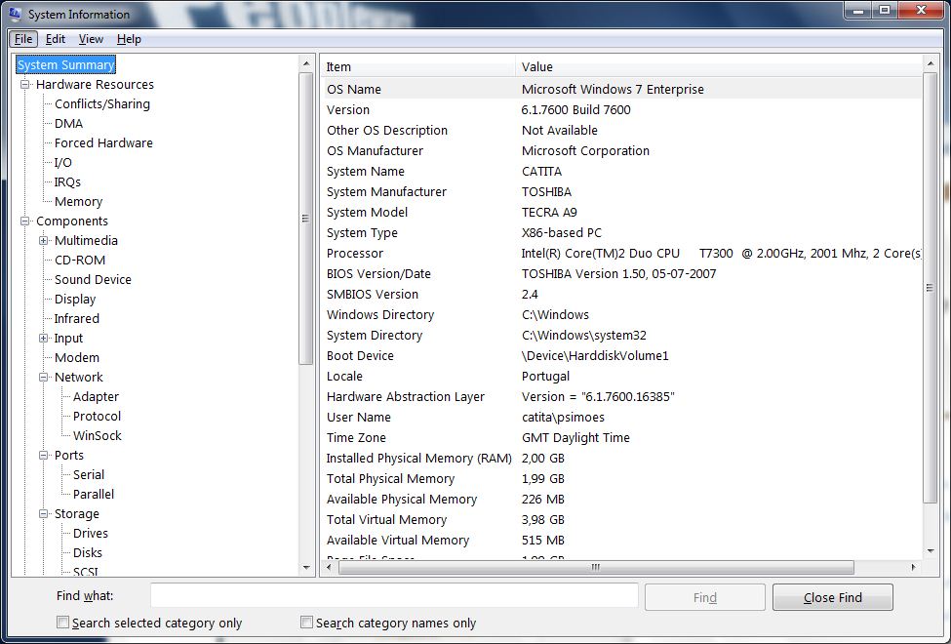
Task: Click the disabled Find button
Action: coord(705,597)
